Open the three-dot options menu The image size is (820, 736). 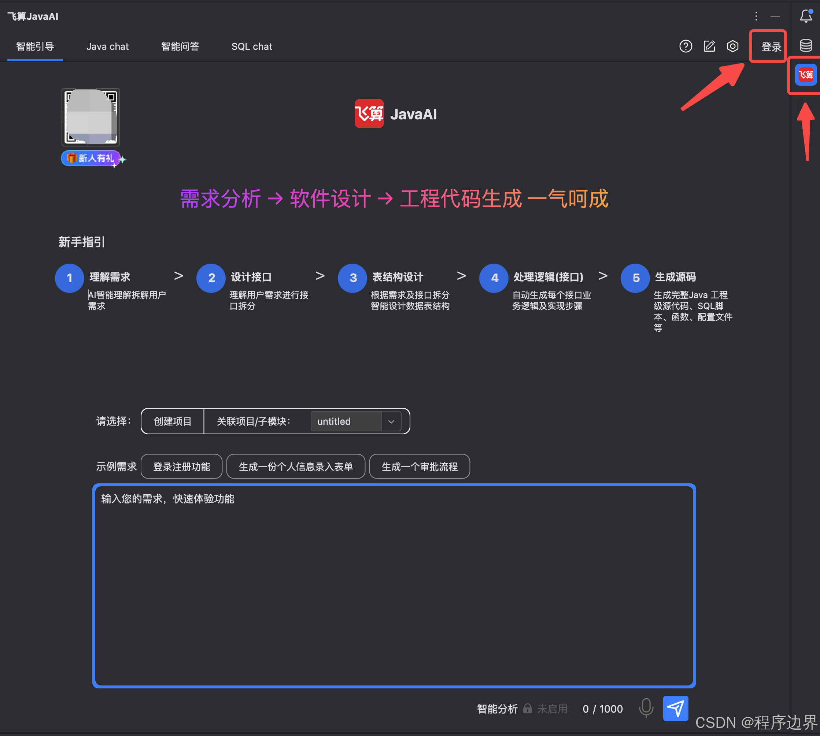(756, 16)
